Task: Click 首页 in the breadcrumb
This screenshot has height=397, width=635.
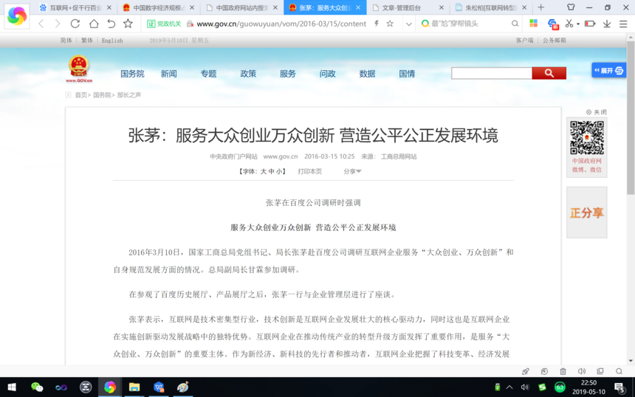Action: point(81,94)
